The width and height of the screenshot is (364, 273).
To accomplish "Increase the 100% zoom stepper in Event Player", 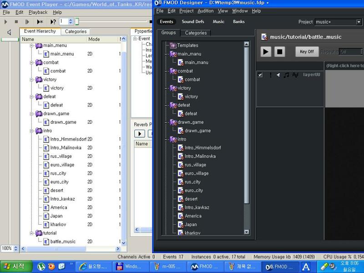I will pos(16,247).
